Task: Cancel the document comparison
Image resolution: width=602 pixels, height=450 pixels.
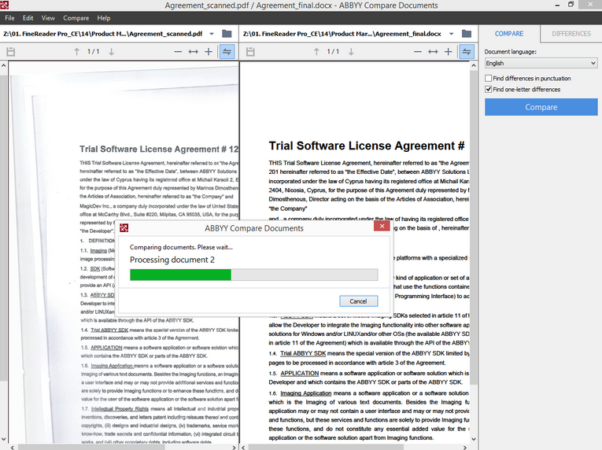Action: point(359,301)
